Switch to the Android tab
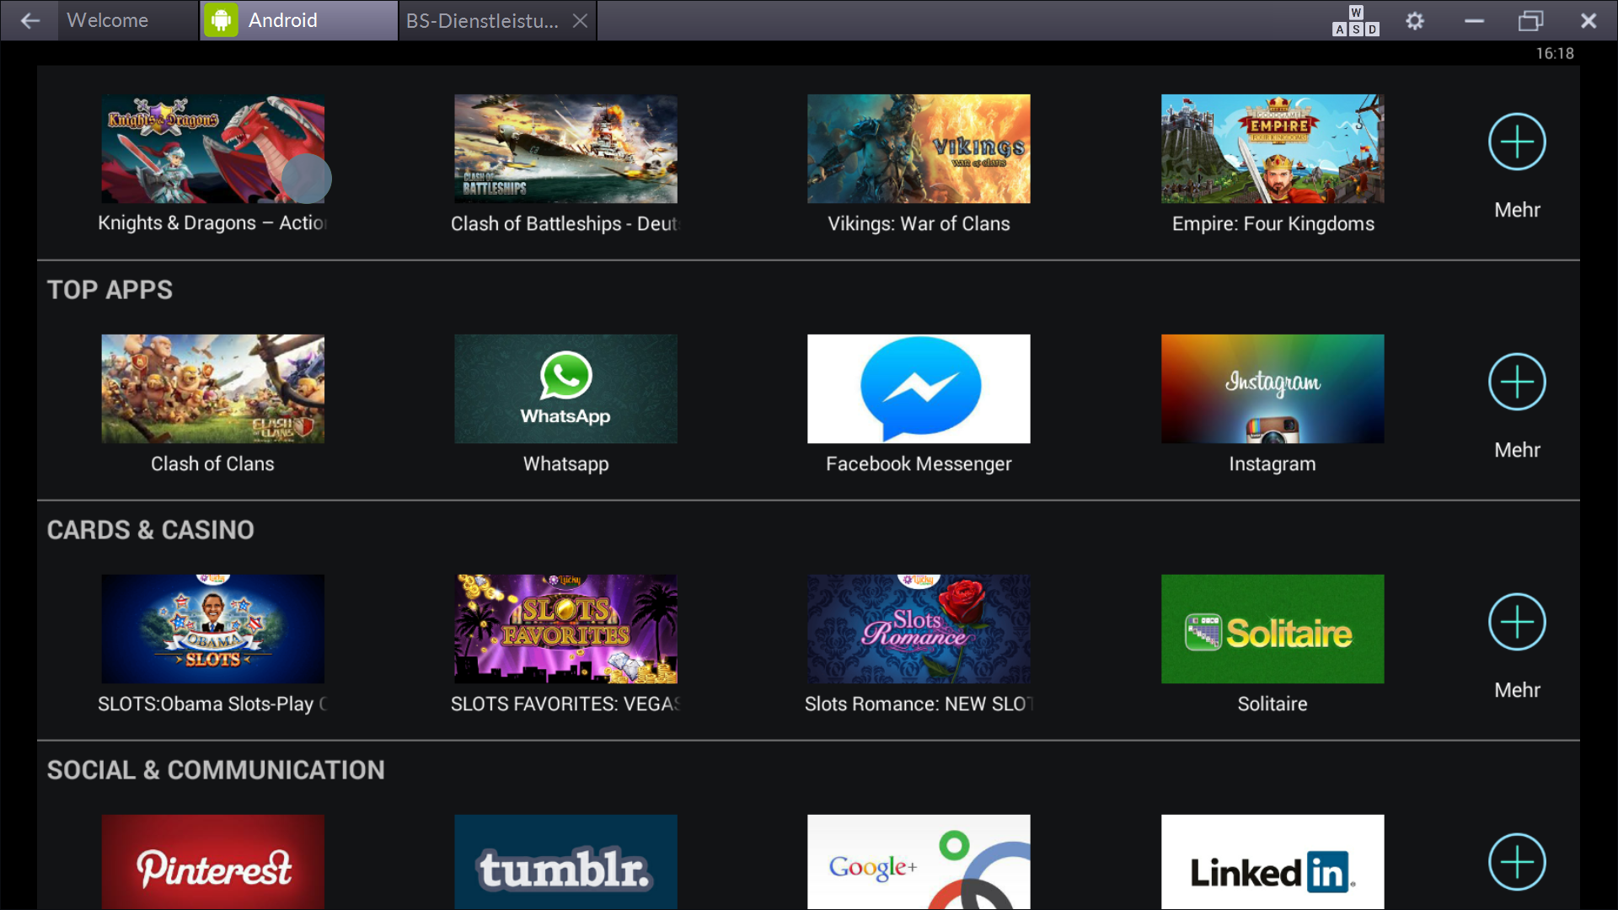Screen dimensions: 1618x910 (x=282, y=21)
